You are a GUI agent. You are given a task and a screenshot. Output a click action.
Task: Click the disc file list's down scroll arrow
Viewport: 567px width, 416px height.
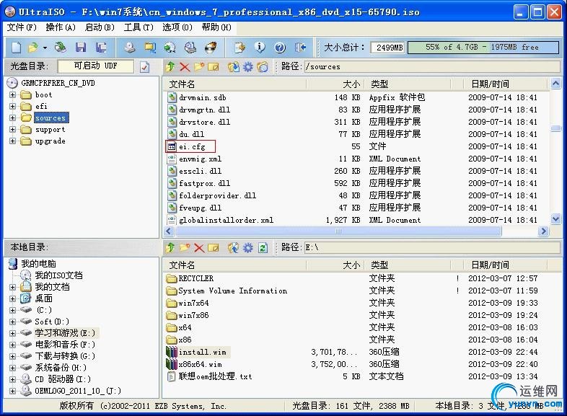[x=555, y=218]
